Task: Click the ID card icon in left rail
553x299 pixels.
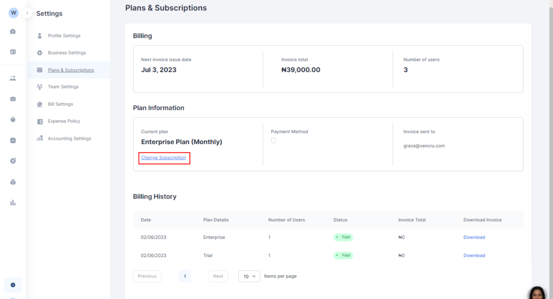Action: (x=13, y=52)
